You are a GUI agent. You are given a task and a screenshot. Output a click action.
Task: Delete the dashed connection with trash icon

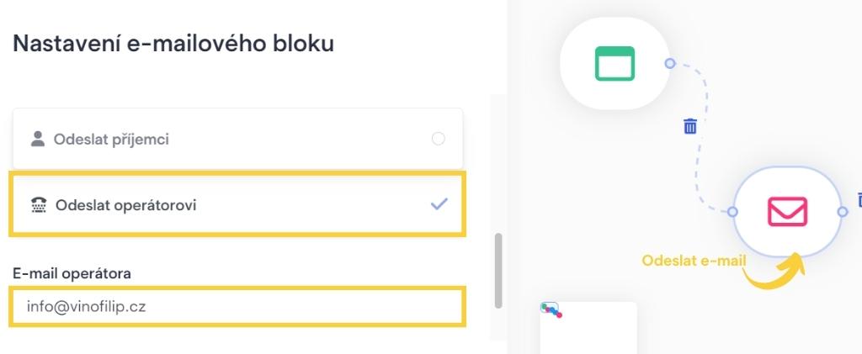click(690, 126)
